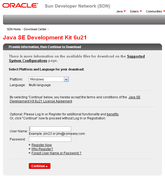Click the Java SE Development Kit 6u21 heading

click(45, 38)
